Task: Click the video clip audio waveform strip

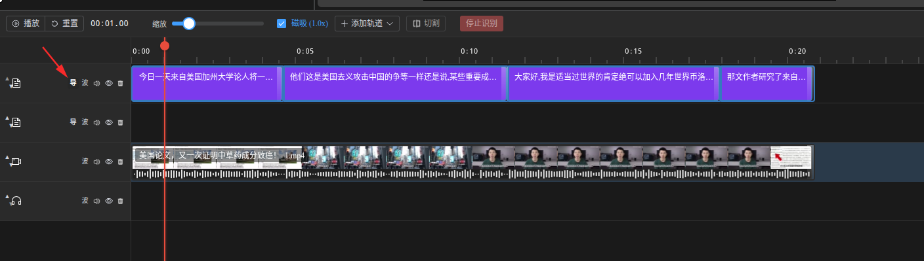Action: pyautogui.click(x=472, y=174)
